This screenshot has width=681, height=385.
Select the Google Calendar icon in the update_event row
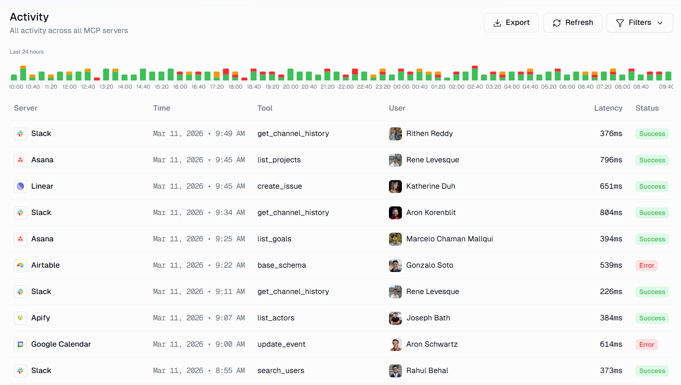click(x=20, y=344)
